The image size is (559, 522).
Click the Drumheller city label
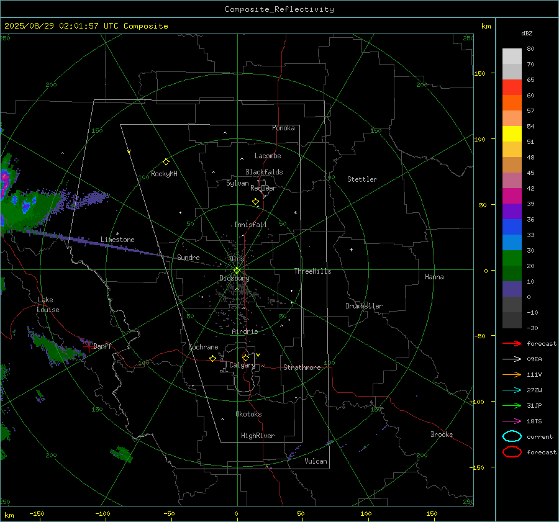click(x=364, y=306)
